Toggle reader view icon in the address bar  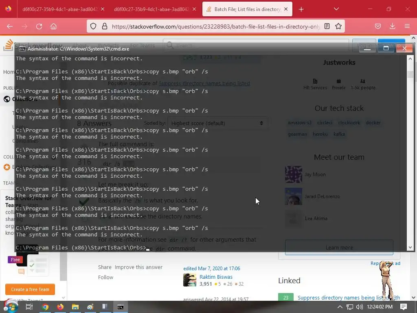pos(327,26)
